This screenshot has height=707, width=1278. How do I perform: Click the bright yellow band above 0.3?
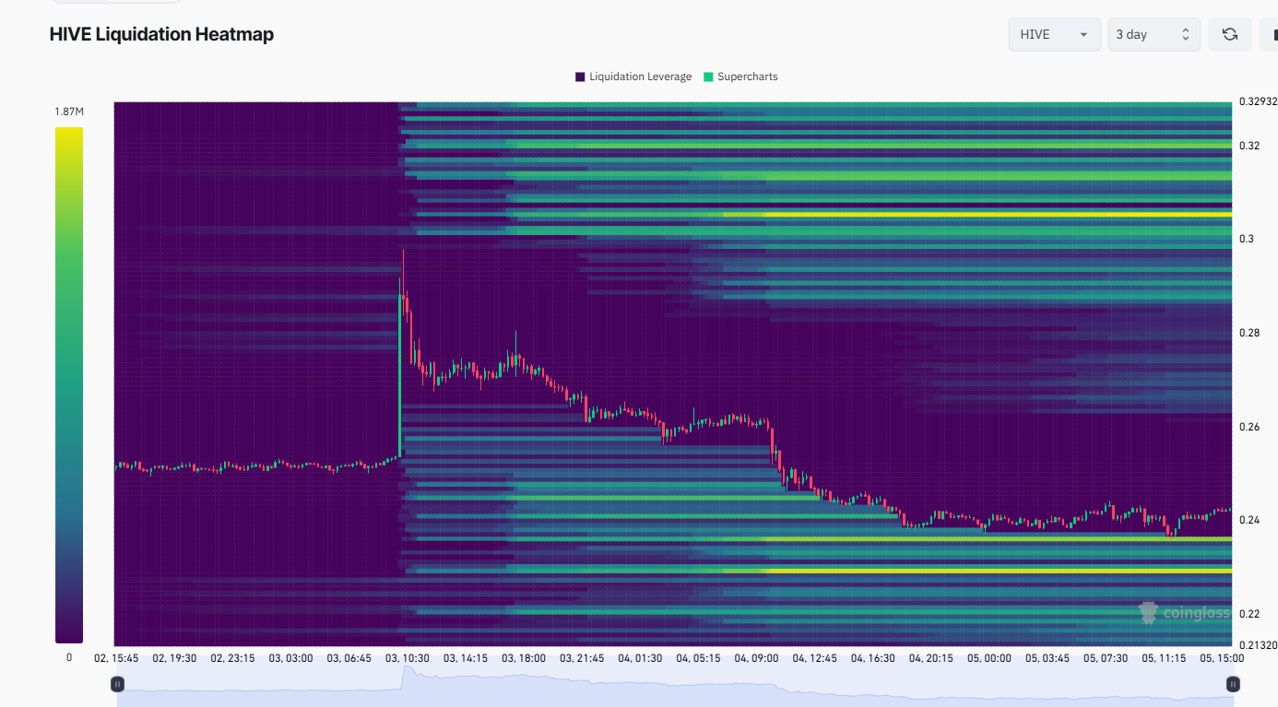999,214
